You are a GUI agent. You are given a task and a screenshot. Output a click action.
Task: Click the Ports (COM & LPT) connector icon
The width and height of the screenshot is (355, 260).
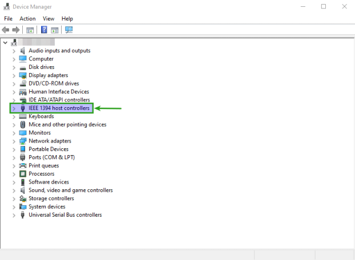pyautogui.click(x=23, y=157)
